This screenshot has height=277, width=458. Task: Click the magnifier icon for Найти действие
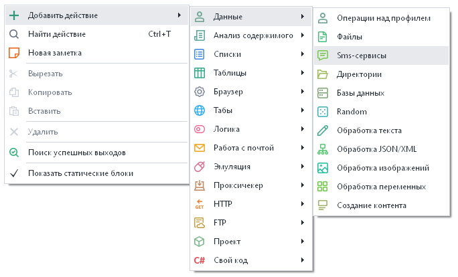[x=14, y=34]
